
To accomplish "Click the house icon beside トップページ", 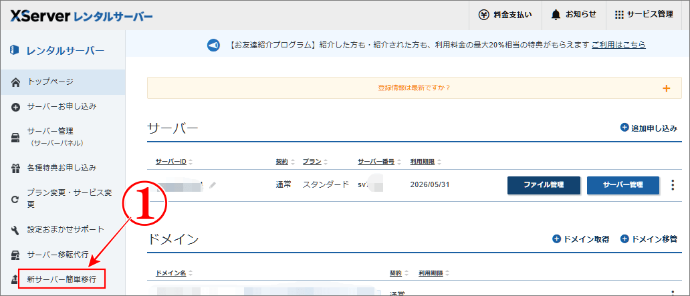I will coord(15,82).
